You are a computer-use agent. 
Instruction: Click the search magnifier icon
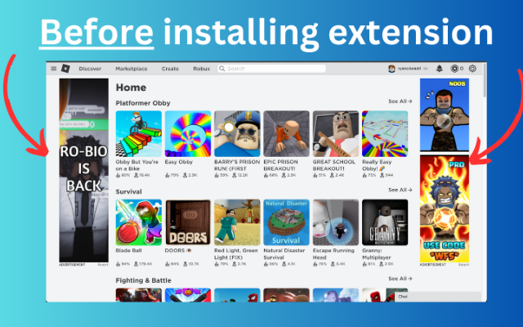coord(221,69)
